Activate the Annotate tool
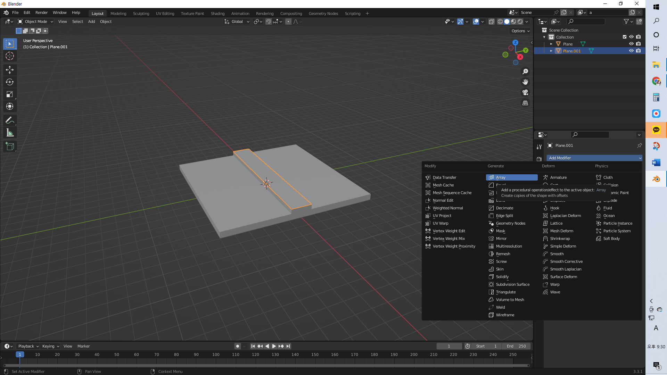The image size is (667, 375). (x=10, y=120)
